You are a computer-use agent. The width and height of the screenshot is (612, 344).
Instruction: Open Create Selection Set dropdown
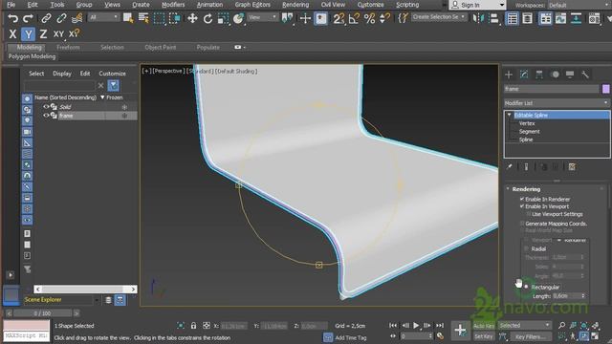click(x=439, y=17)
